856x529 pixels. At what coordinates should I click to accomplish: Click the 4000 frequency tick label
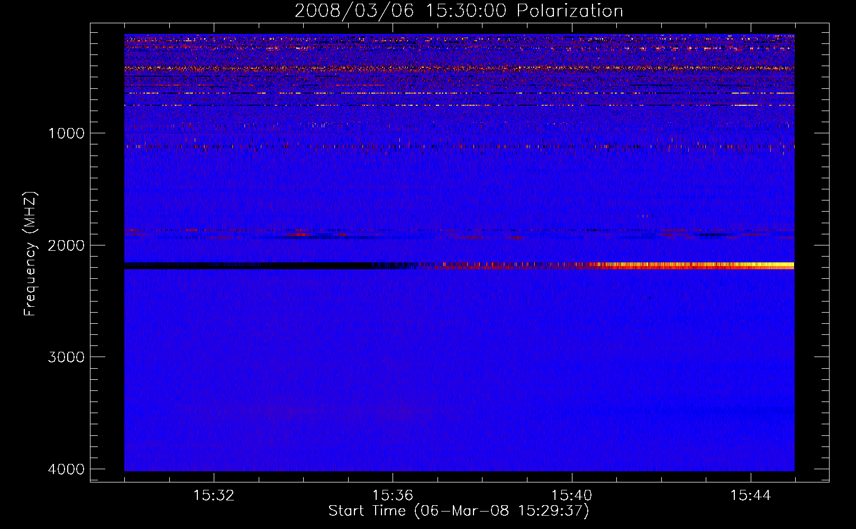tap(66, 469)
